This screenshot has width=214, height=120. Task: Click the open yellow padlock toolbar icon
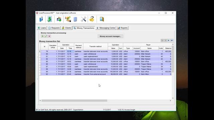92,19
